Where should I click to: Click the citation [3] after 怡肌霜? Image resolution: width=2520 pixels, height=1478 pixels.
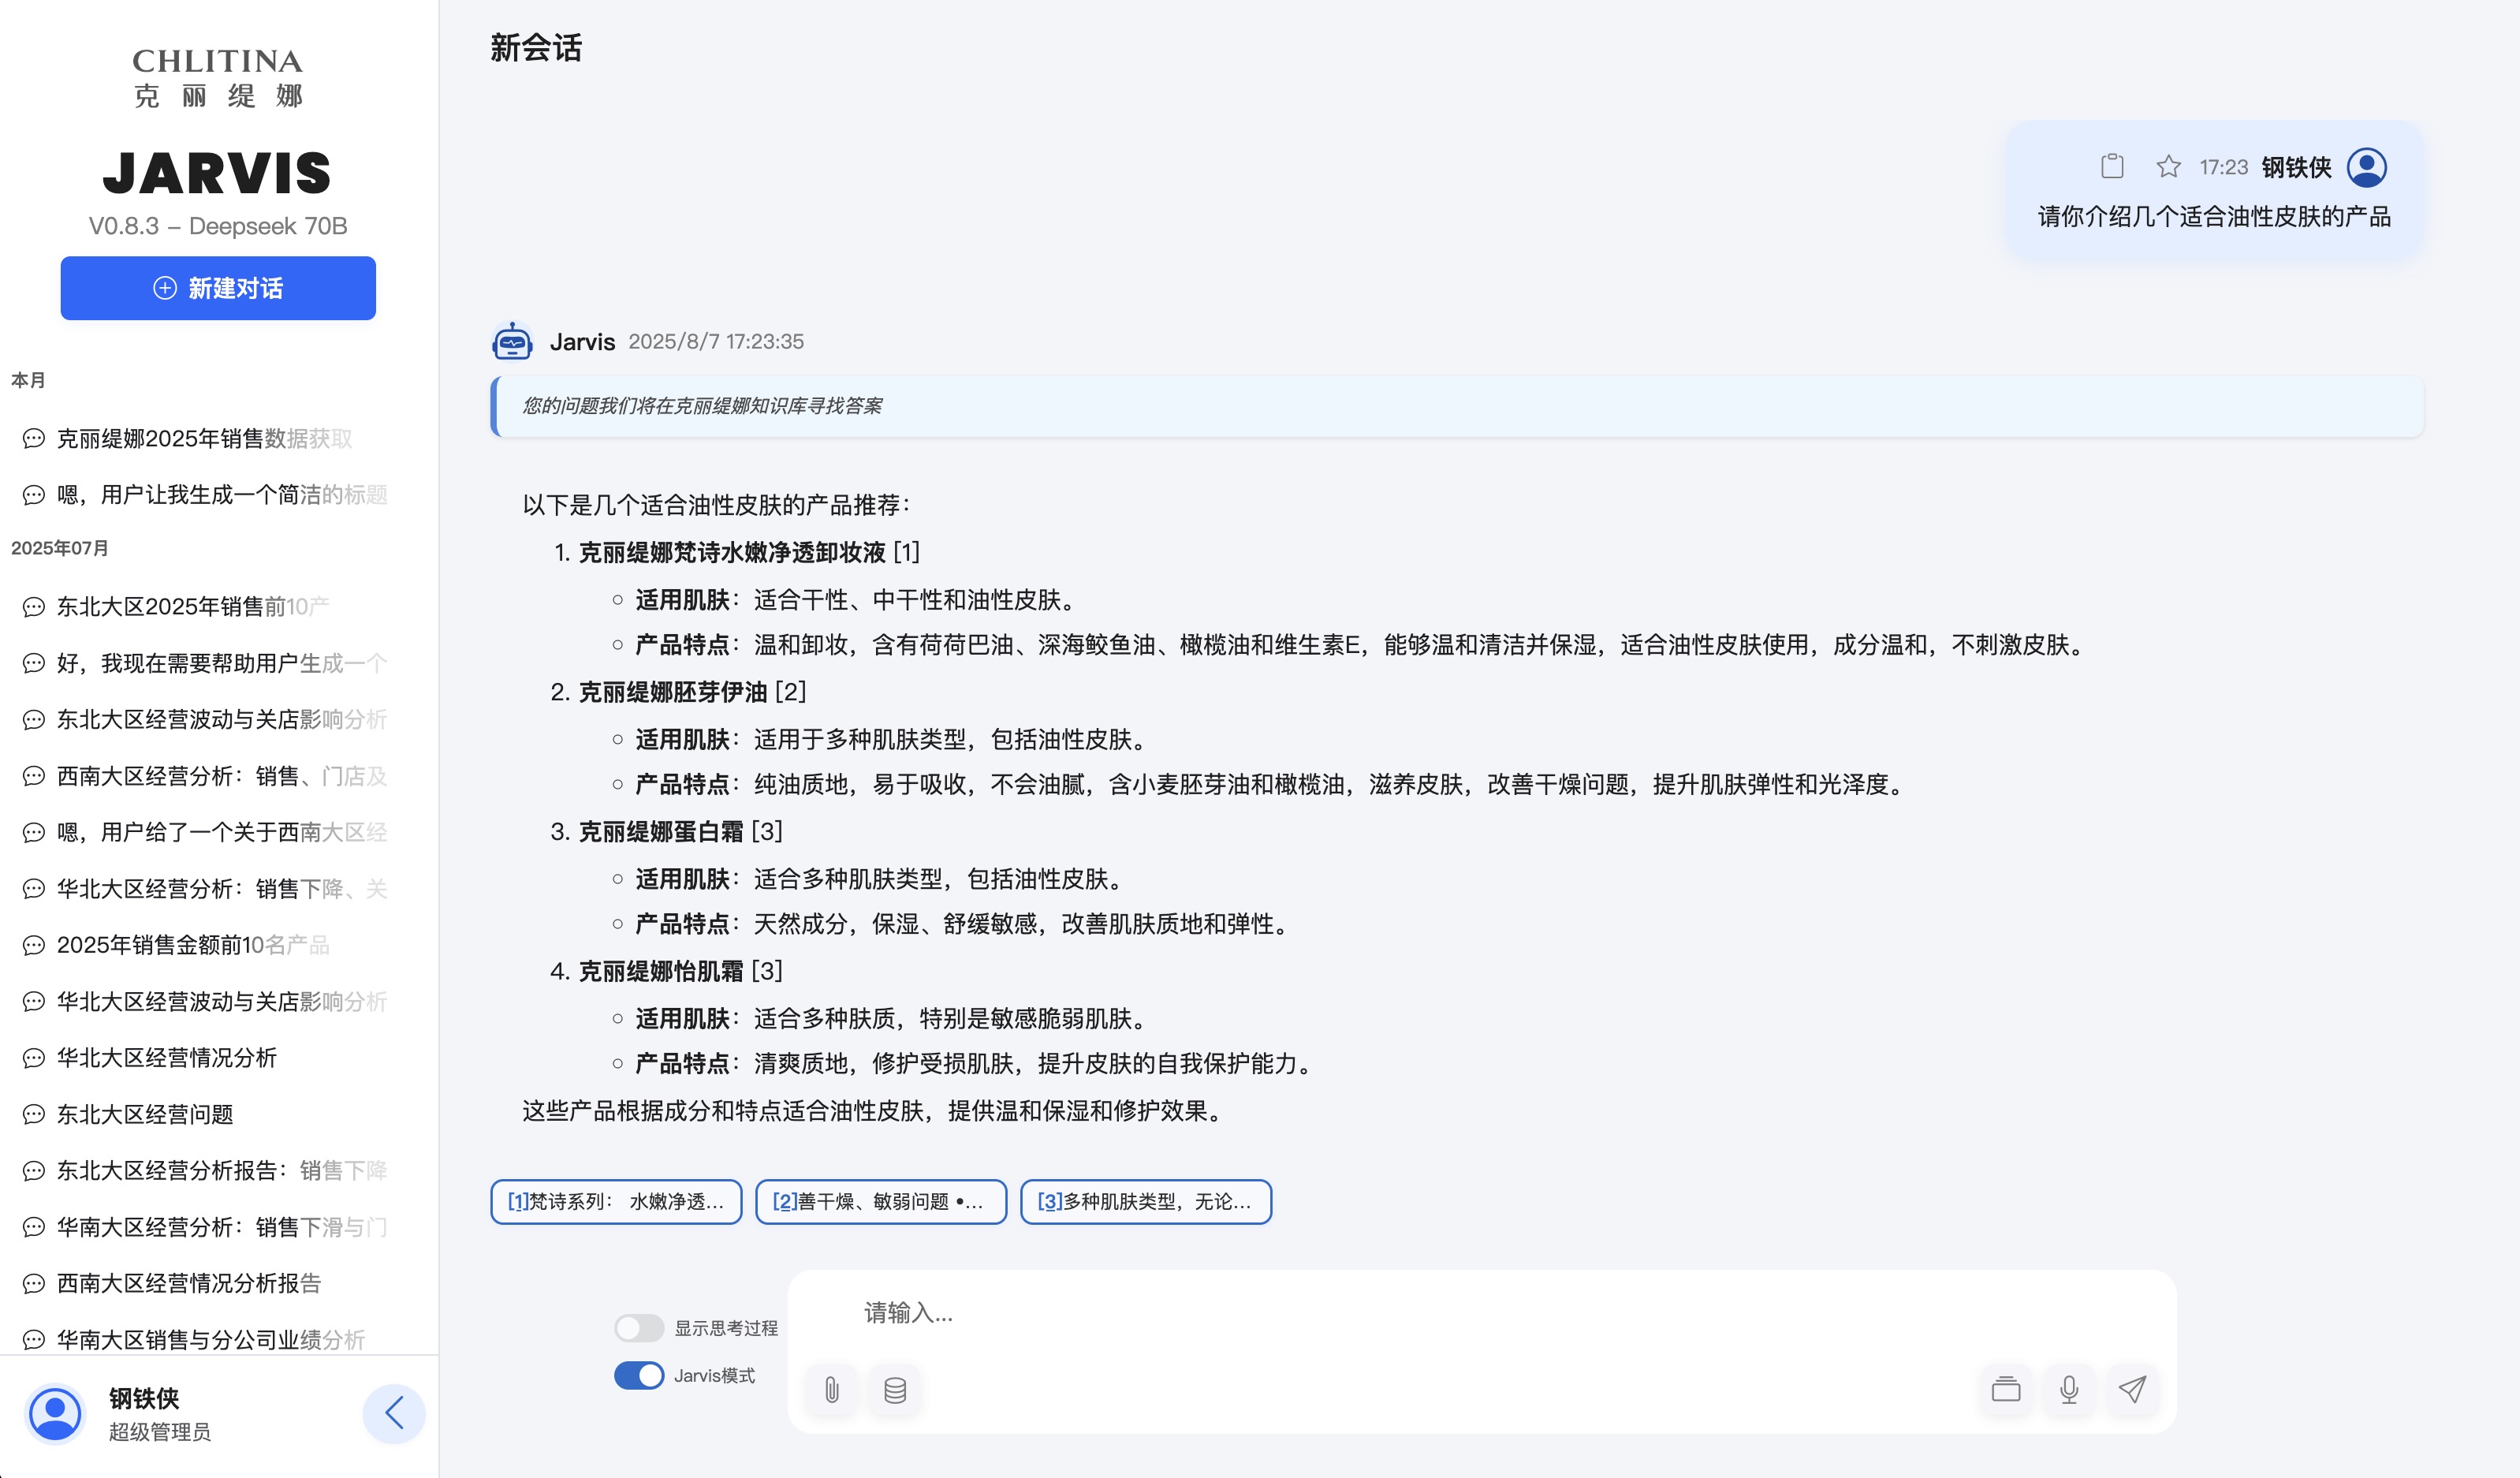point(767,971)
